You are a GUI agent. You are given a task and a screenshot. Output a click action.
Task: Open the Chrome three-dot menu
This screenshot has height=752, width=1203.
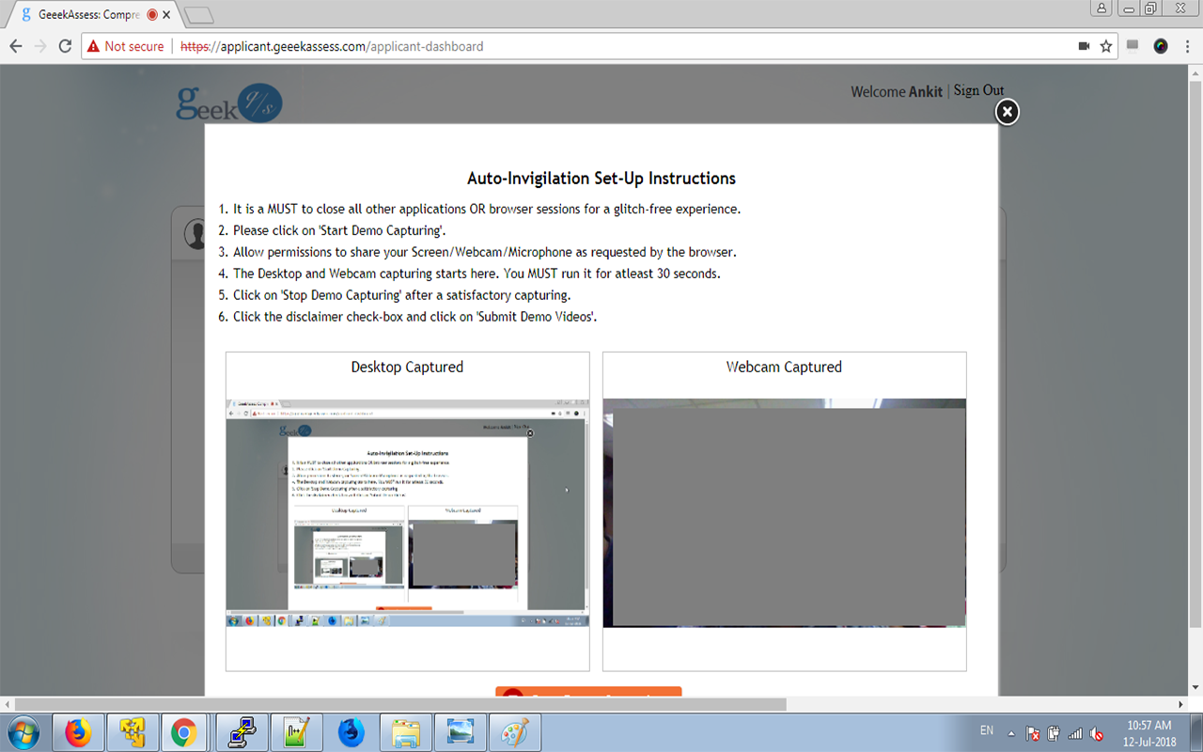point(1187,46)
